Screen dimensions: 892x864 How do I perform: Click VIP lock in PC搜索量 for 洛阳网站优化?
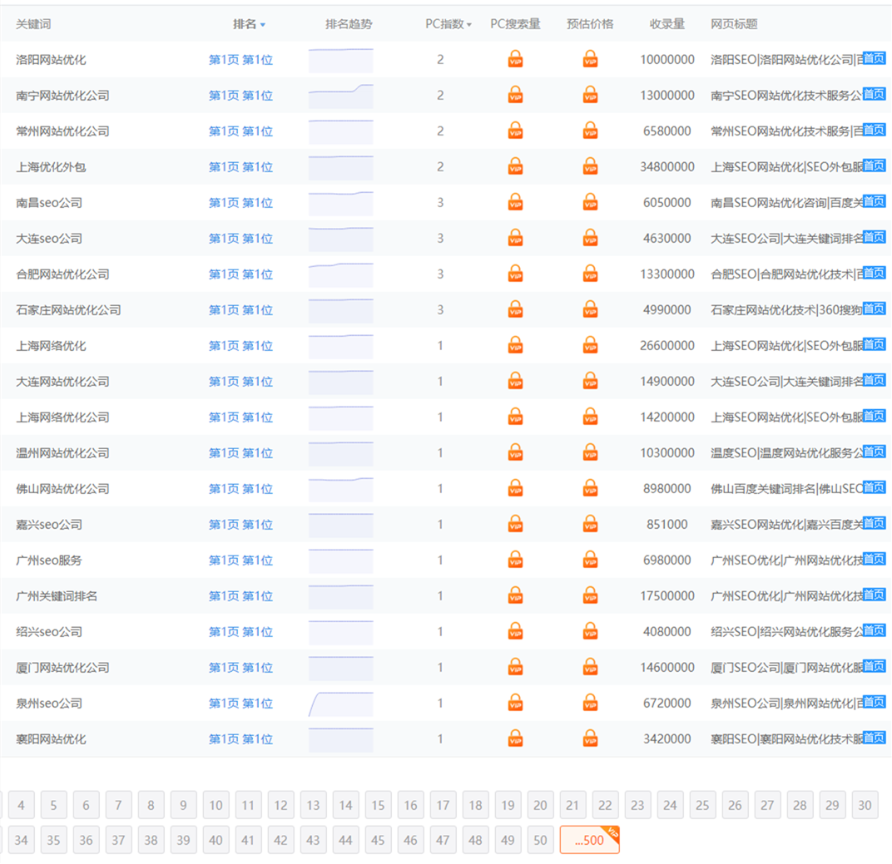(x=516, y=60)
